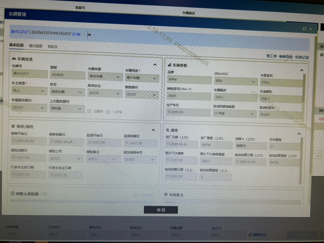Screen dimensions: 324x243
Task: Click 进厂日期 field 2023-10-24
Action: tap(182, 144)
